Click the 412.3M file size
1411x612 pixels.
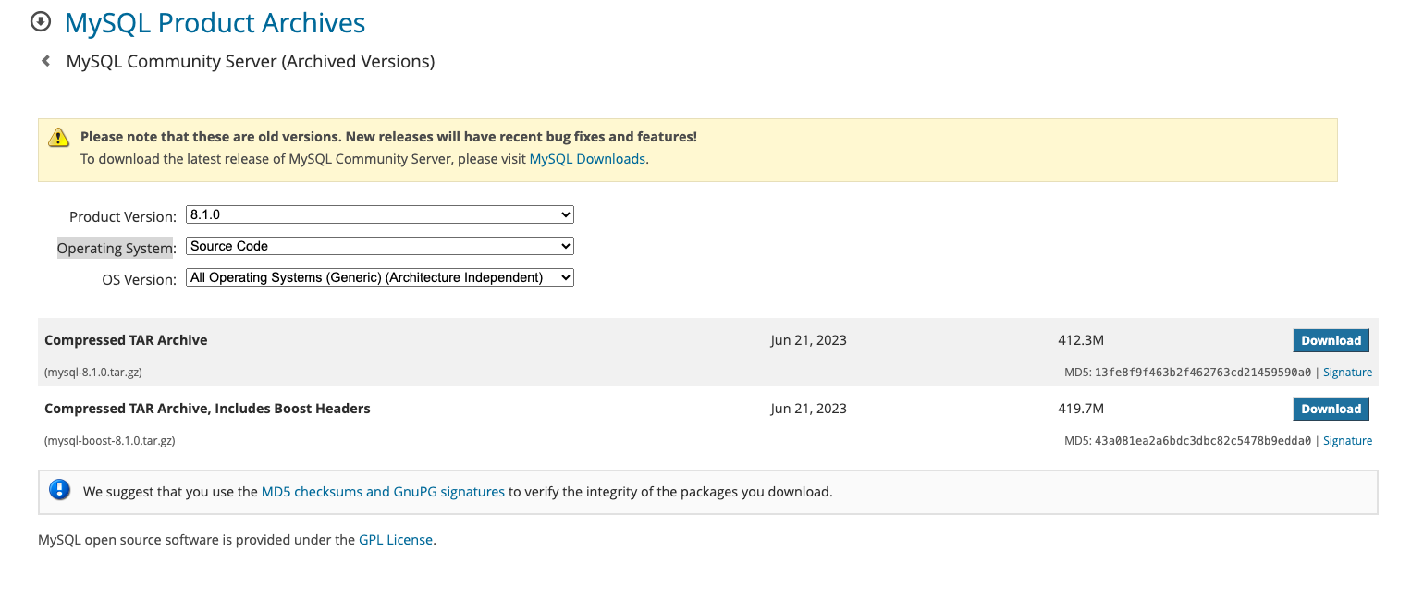click(x=1081, y=340)
